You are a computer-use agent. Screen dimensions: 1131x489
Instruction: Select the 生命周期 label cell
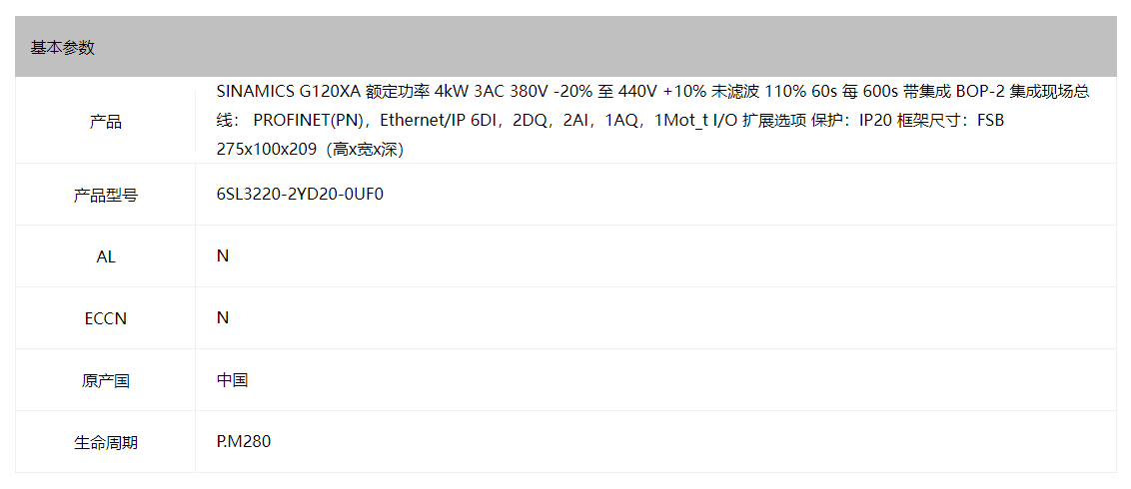(x=105, y=442)
